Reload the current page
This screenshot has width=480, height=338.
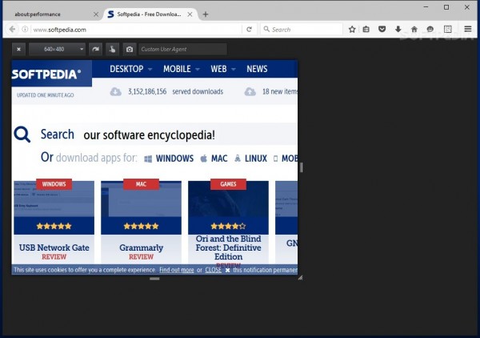coord(249,30)
